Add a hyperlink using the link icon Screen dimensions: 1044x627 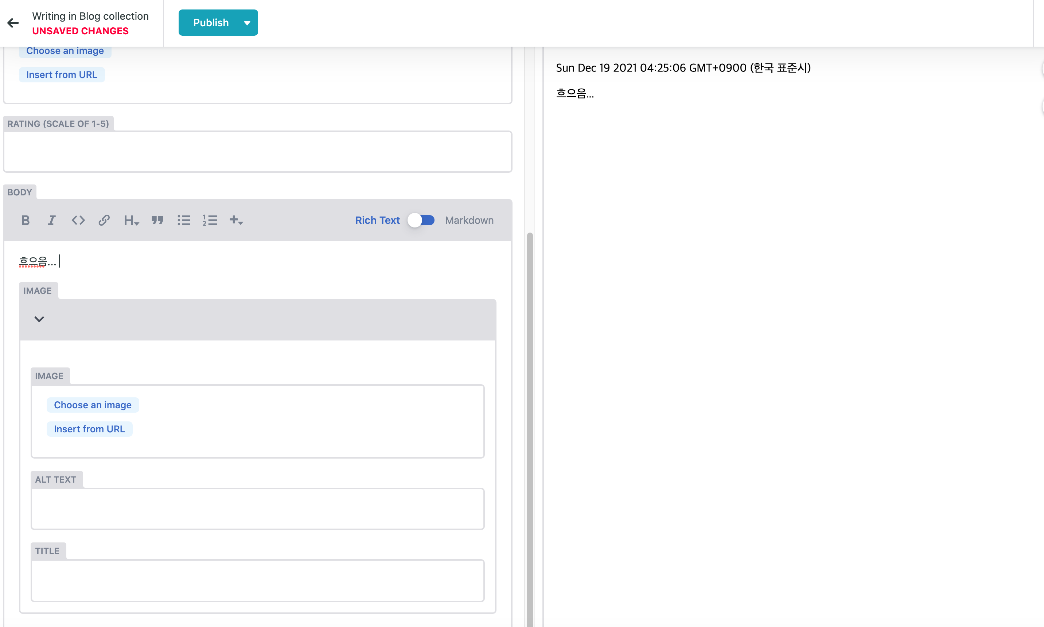(104, 220)
